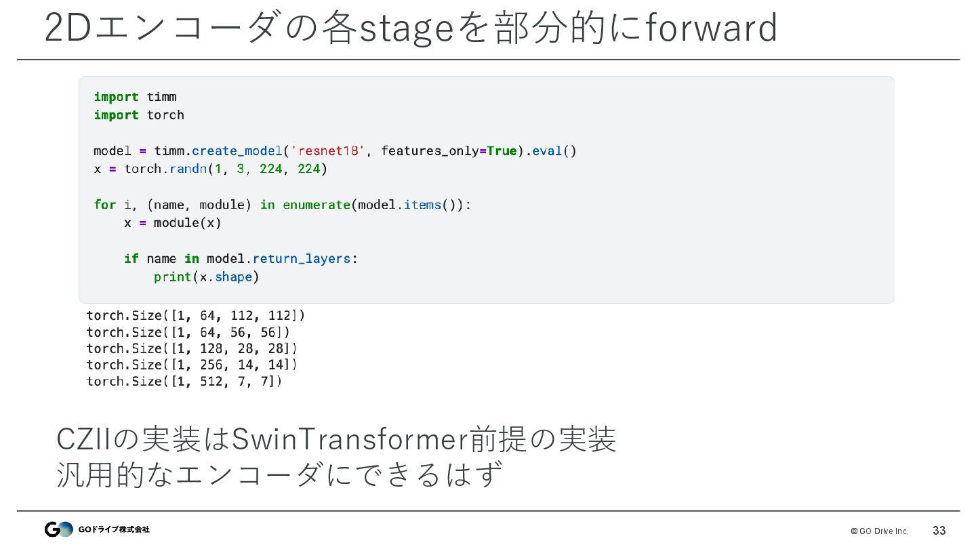
Task: Click output torch.Size([1, 512, 7, 7])
Action: (x=184, y=381)
